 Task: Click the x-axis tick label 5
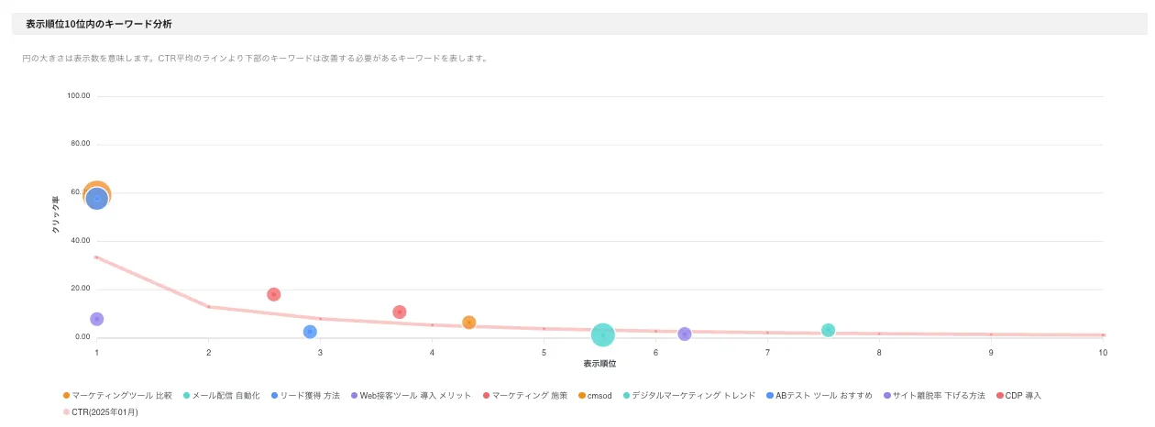tap(544, 352)
